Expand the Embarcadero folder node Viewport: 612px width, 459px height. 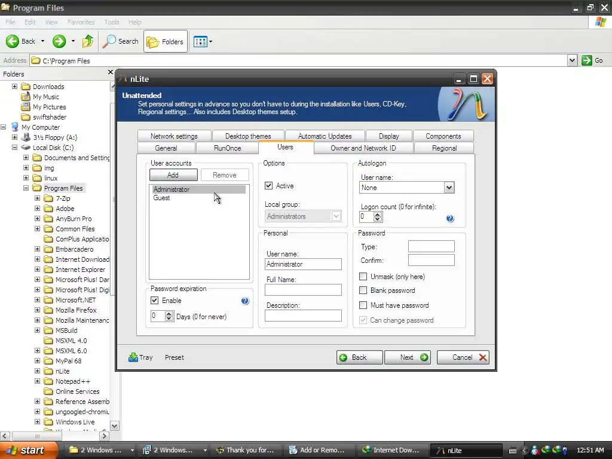[37, 249]
